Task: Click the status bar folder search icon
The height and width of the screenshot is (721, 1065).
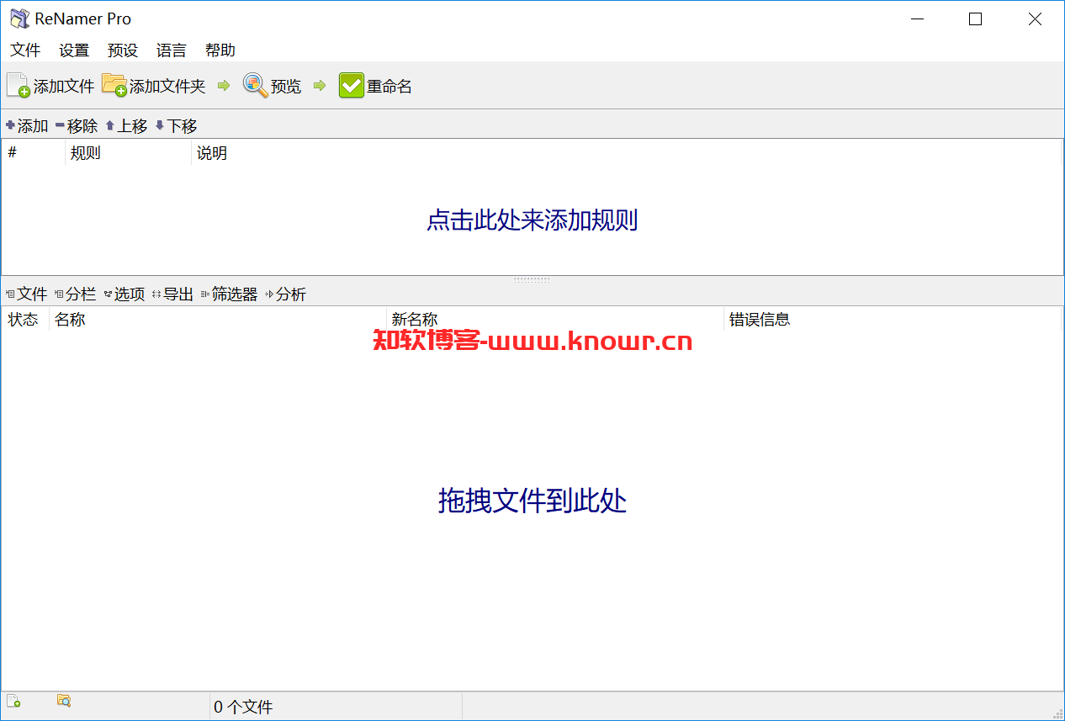Action: pyautogui.click(x=64, y=700)
